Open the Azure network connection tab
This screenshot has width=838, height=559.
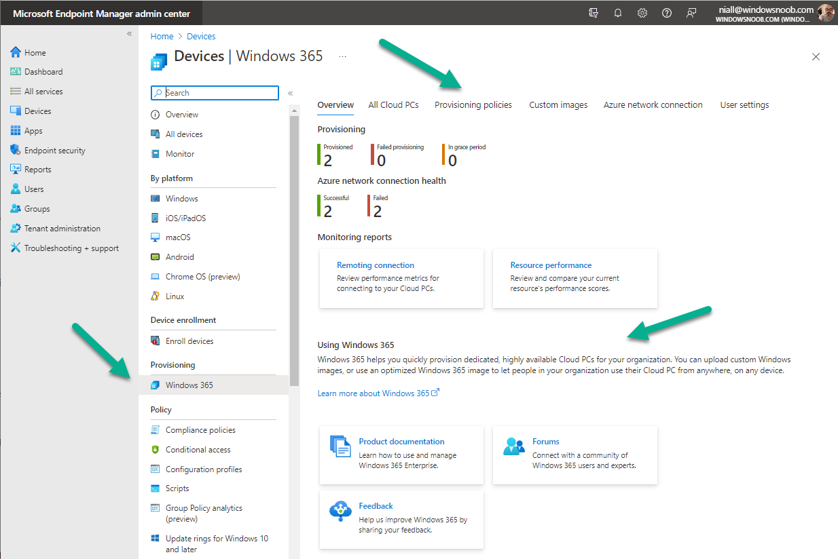click(x=653, y=105)
